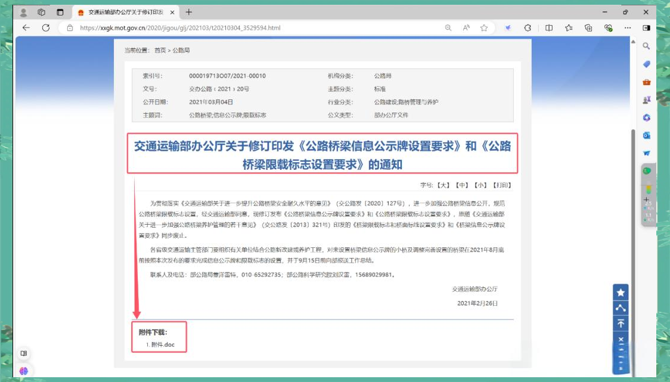This screenshot has height=382, width=670.
Task: Open the Workspaces icon
Action: click(42, 13)
